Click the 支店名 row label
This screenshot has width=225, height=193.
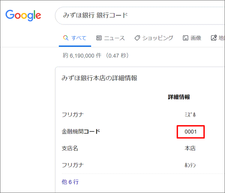click(70, 148)
